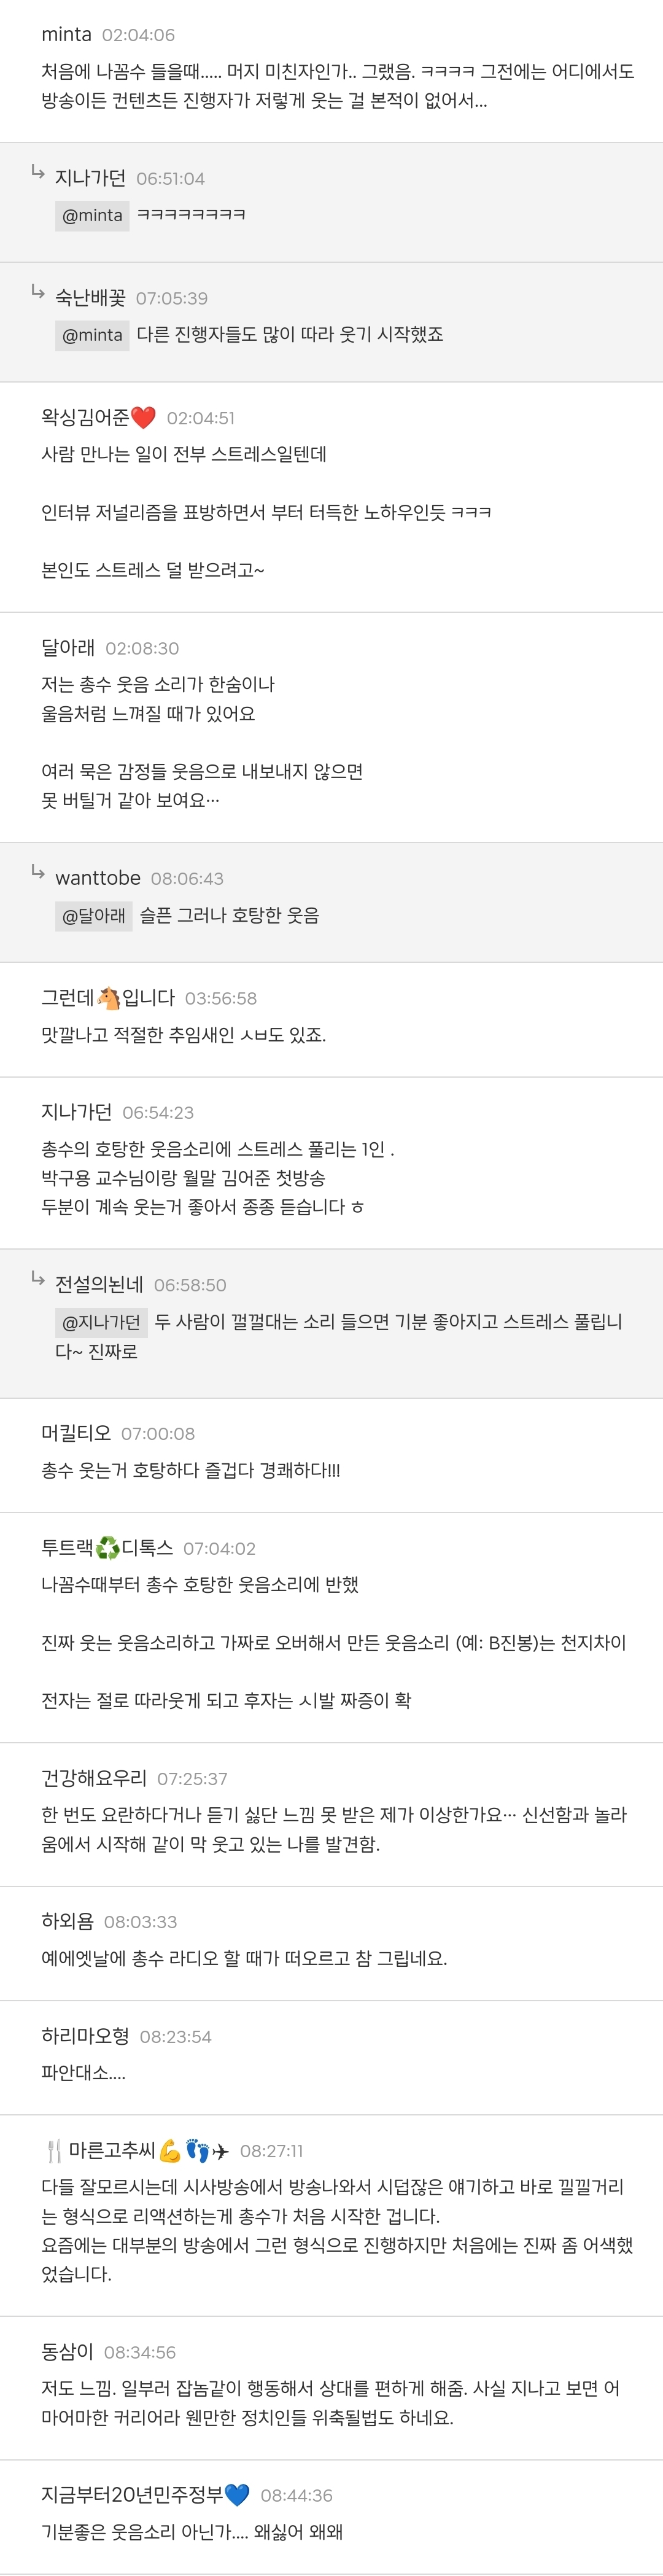Open the 달아래 commenter name
The height and width of the screenshot is (2576, 663).
pyautogui.click(x=68, y=648)
